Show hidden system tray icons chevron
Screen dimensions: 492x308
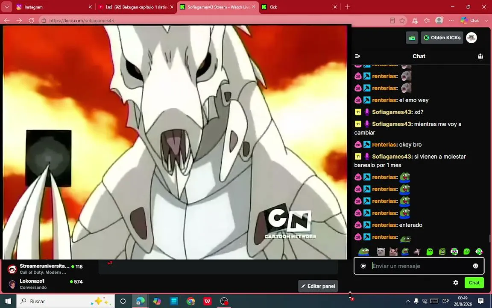(x=408, y=301)
